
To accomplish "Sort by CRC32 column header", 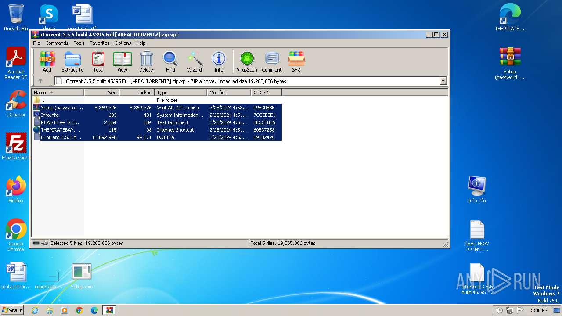I will pyautogui.click(x=266, y=93).
